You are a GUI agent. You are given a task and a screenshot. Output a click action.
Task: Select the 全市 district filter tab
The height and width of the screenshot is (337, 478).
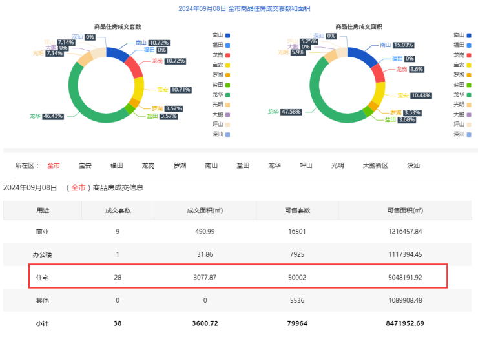coord(54,166)
